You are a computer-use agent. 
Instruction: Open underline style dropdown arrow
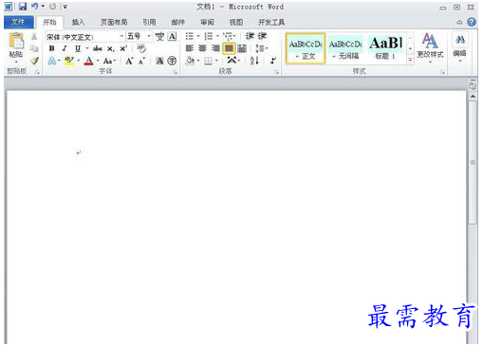tap(87, 48)
